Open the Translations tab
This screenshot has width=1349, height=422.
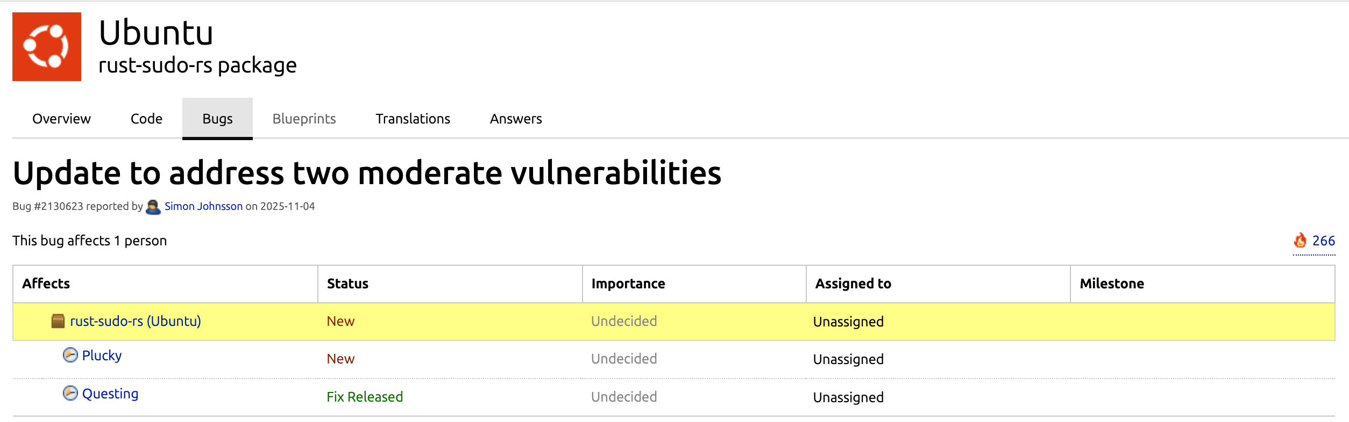(x=413, y=119)
